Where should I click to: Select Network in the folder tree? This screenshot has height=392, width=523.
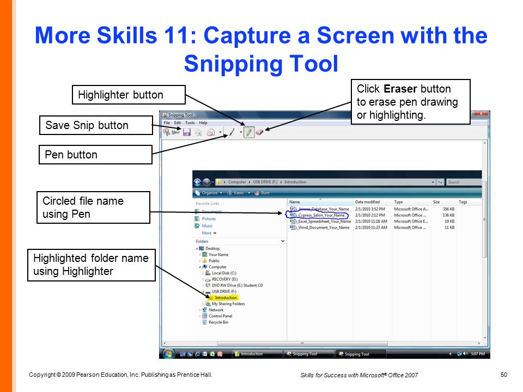[x=216, y=310]
